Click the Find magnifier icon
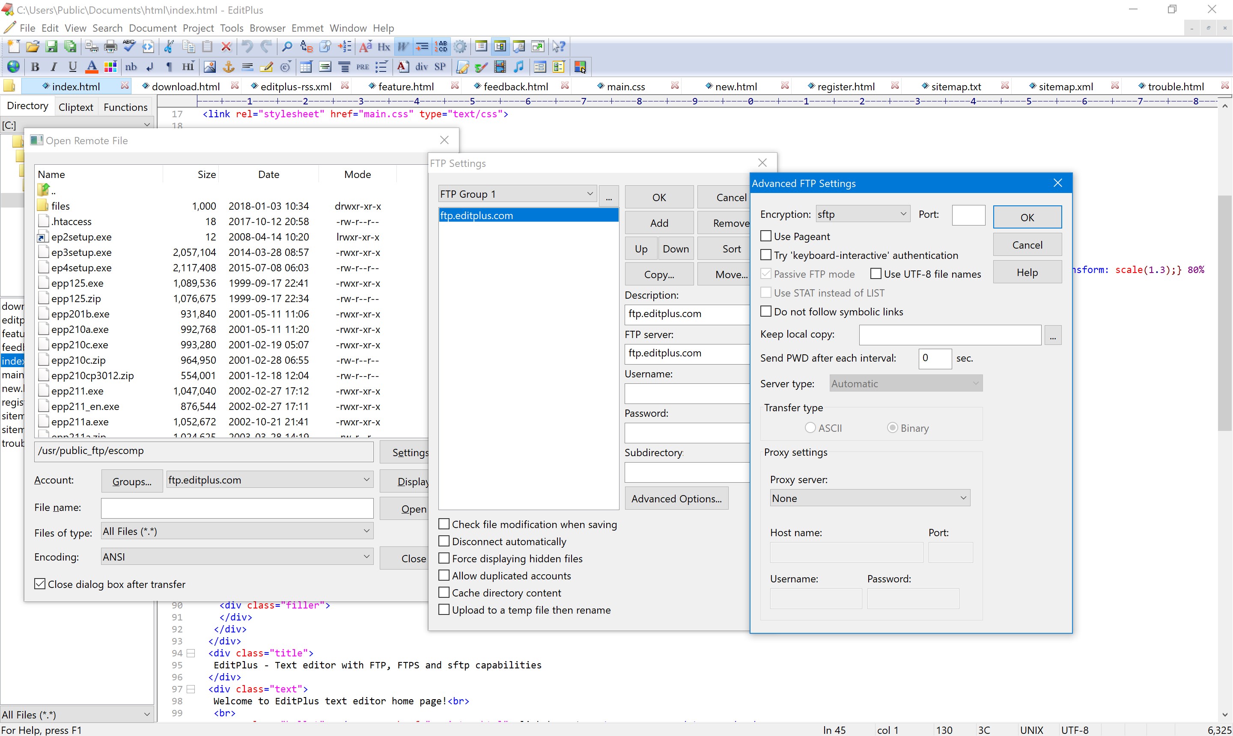 coord(287,47)
